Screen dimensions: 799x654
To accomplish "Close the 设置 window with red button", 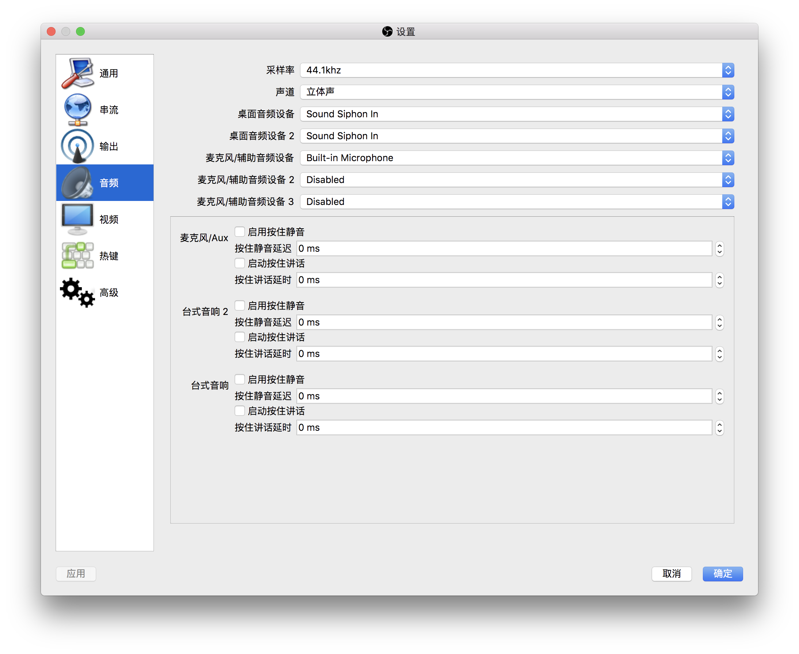I will coord(51,32).
